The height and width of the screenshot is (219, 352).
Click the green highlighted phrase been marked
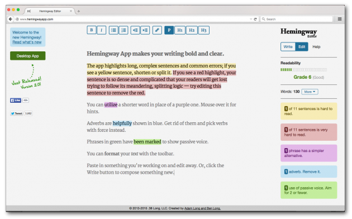pos(148,141)
